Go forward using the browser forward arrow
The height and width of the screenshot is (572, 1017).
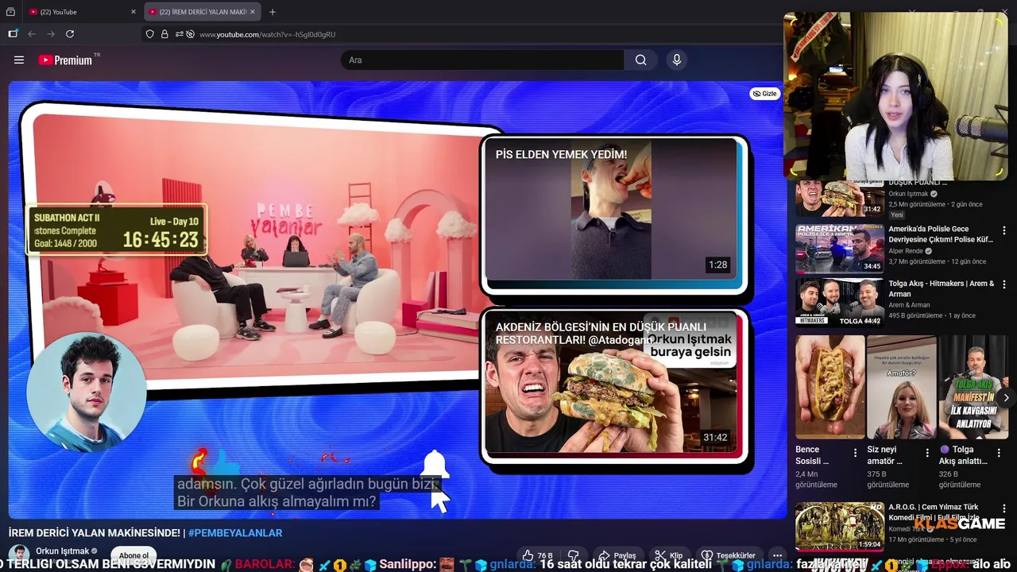click(x=51, y=34)
